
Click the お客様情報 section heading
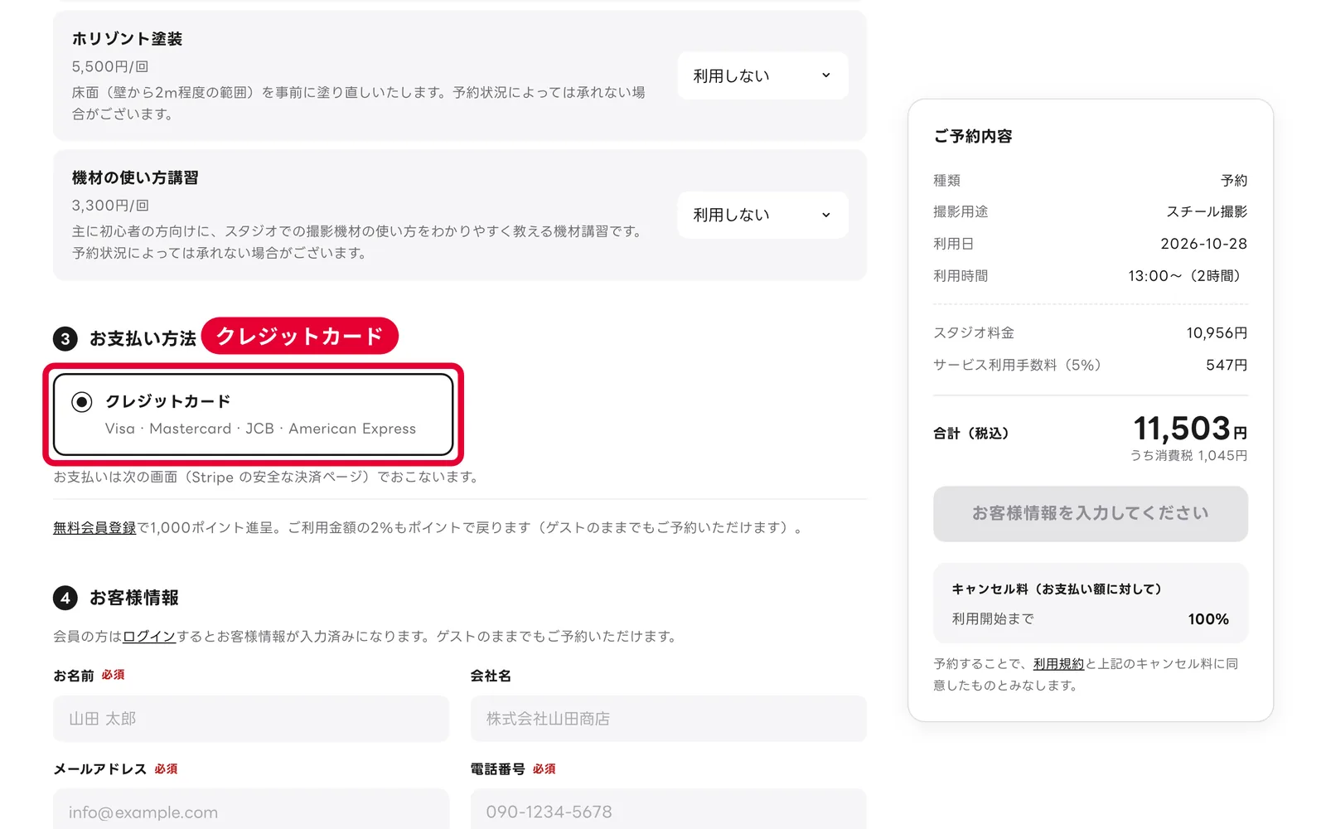(x=134, y=598)
